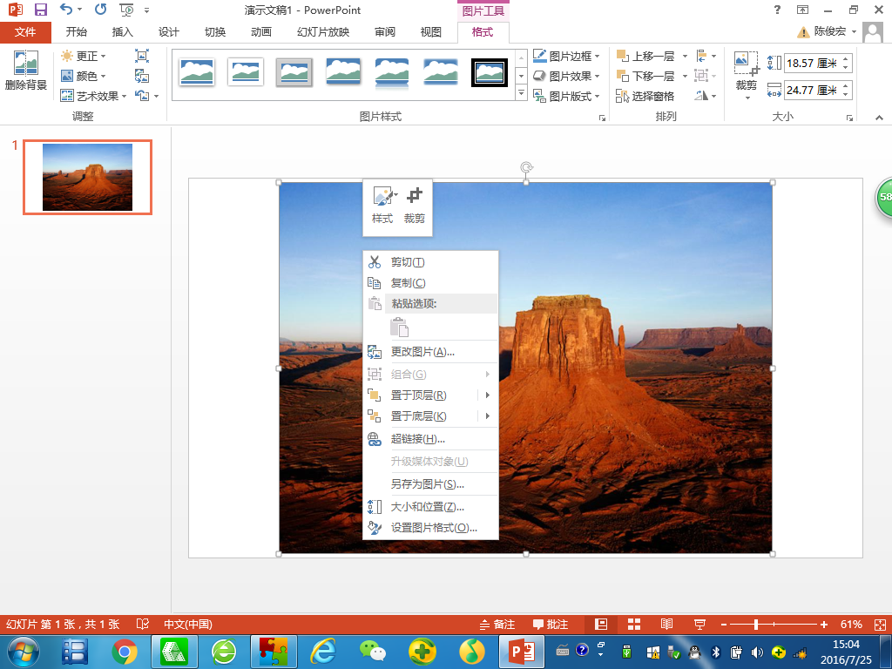
Task: Click the zoom slider handle
Action: [x=756, y=624]
